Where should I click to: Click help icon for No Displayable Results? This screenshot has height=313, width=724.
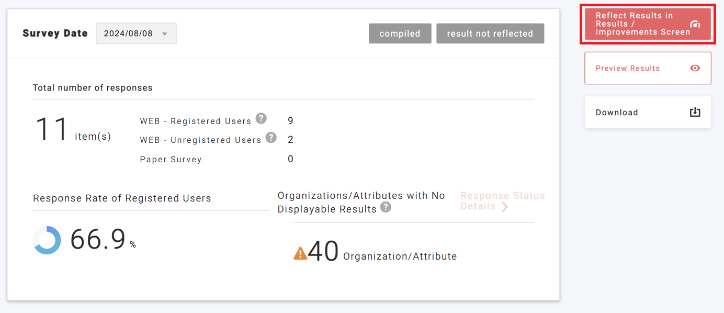tap(386, 207)
